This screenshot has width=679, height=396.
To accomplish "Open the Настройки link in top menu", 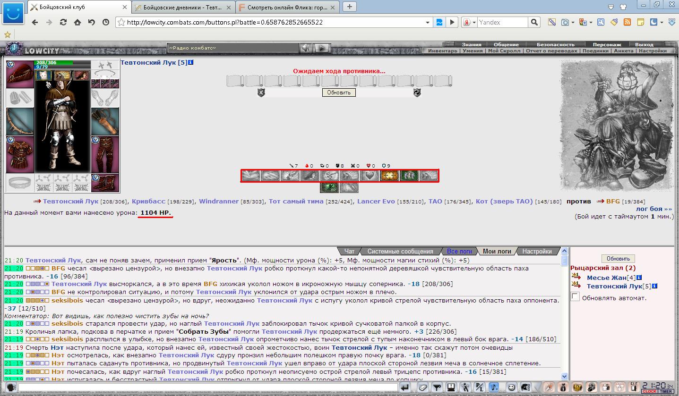I will [653, 51].
